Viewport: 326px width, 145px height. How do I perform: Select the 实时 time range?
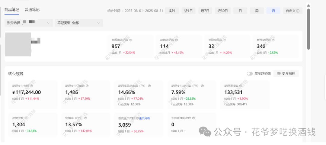pyautogui.click(x=172, y=11)
